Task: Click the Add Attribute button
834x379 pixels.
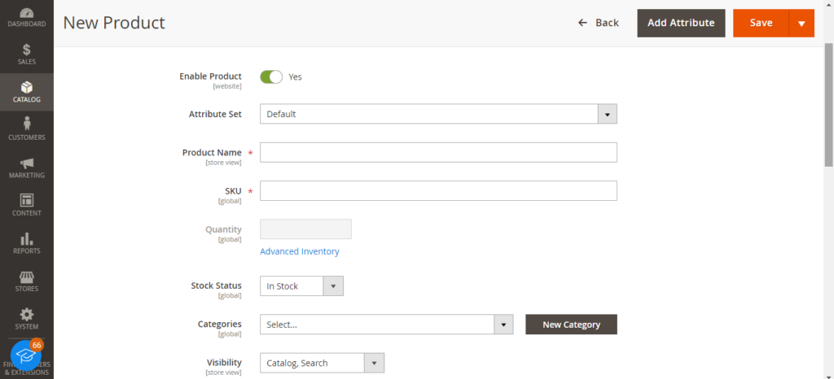Action: 681,24
